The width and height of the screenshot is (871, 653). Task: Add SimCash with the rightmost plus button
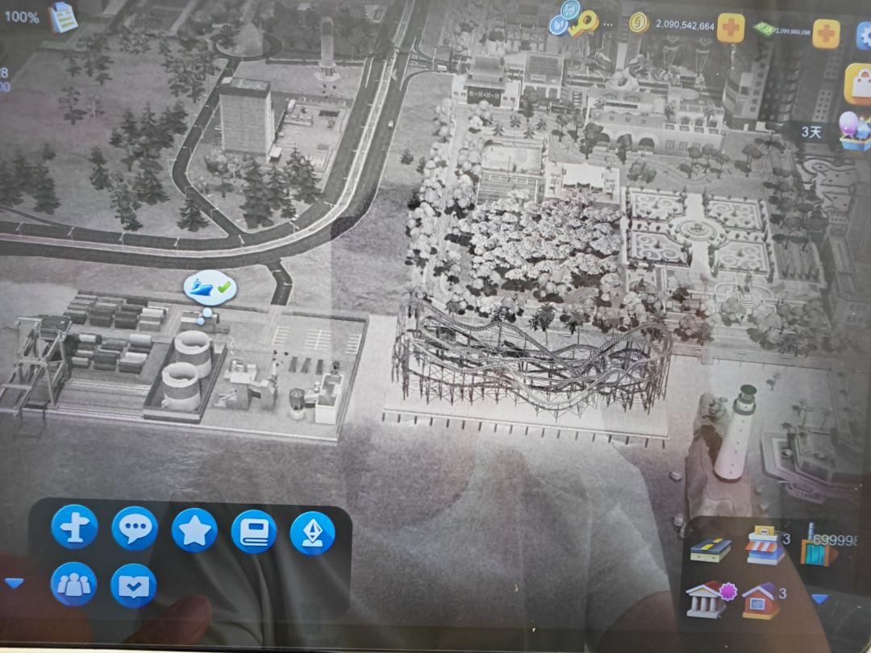(x=826, y=33)
